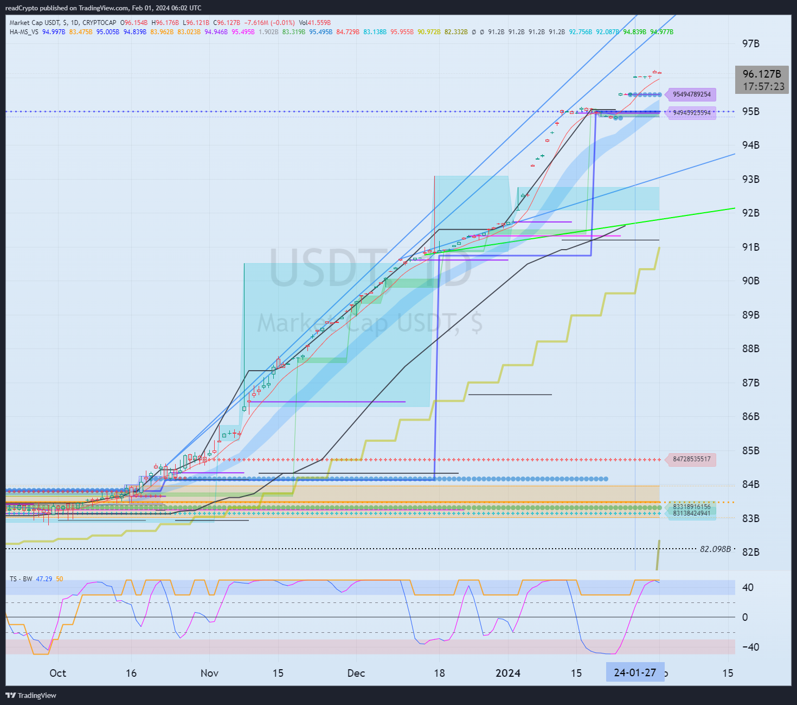Click the orange HA-MS_VS value 83.475B
Image resolution: width=797 pixels, height=705 pixels.
81,32
